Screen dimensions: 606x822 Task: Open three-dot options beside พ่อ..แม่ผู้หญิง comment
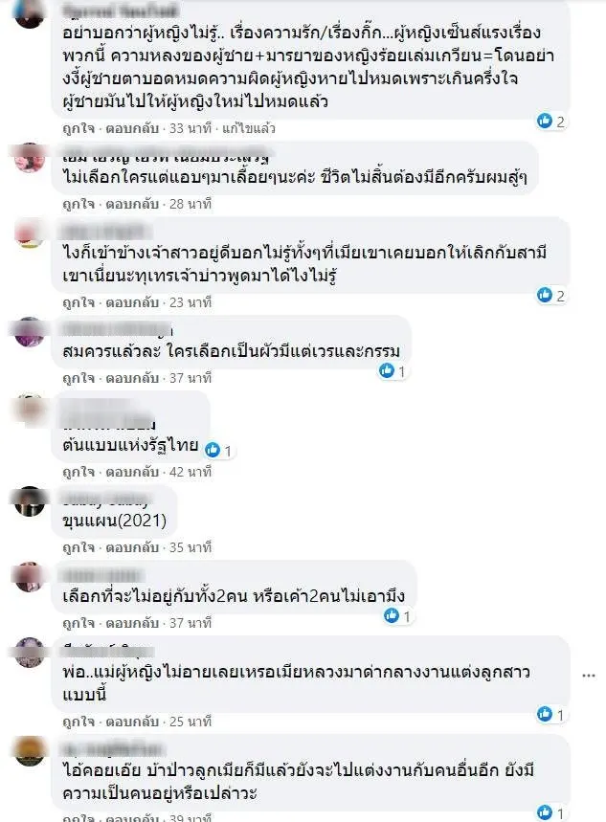tap(589, 676)
